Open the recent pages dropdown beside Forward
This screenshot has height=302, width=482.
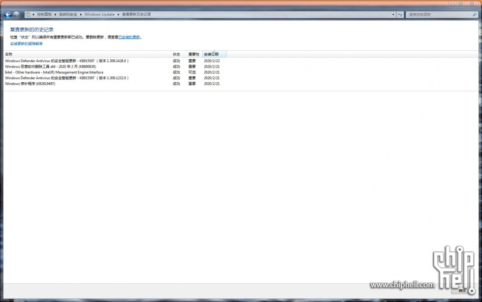[22, 15]
